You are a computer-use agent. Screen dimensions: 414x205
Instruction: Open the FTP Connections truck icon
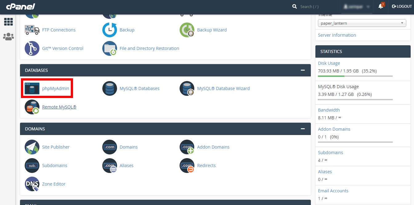[32, 30]
